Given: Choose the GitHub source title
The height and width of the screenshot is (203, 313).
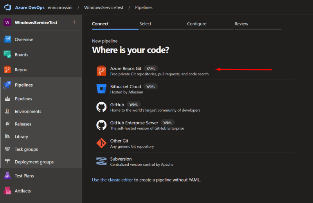Looking at the screenshot, I should [x=117, y=105].
